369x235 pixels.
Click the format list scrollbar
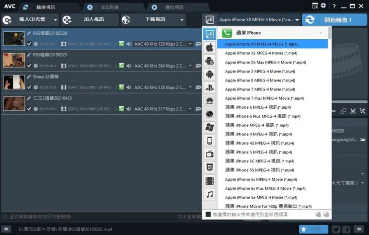(x=330, y=33)
